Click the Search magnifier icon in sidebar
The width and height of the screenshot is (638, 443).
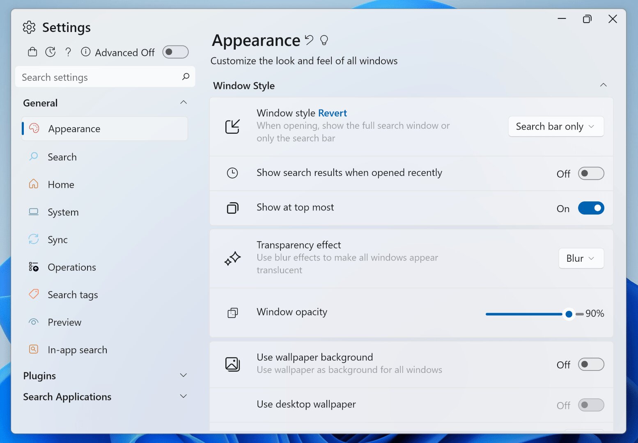click(x=34, y=156)
